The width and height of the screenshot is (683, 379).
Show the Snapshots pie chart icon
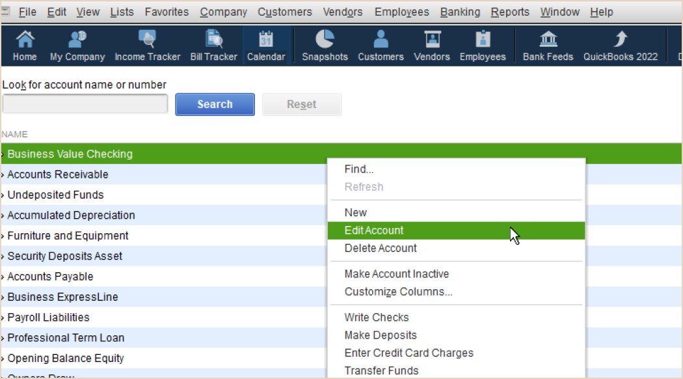pyautogui.click(x=325, y=40)
